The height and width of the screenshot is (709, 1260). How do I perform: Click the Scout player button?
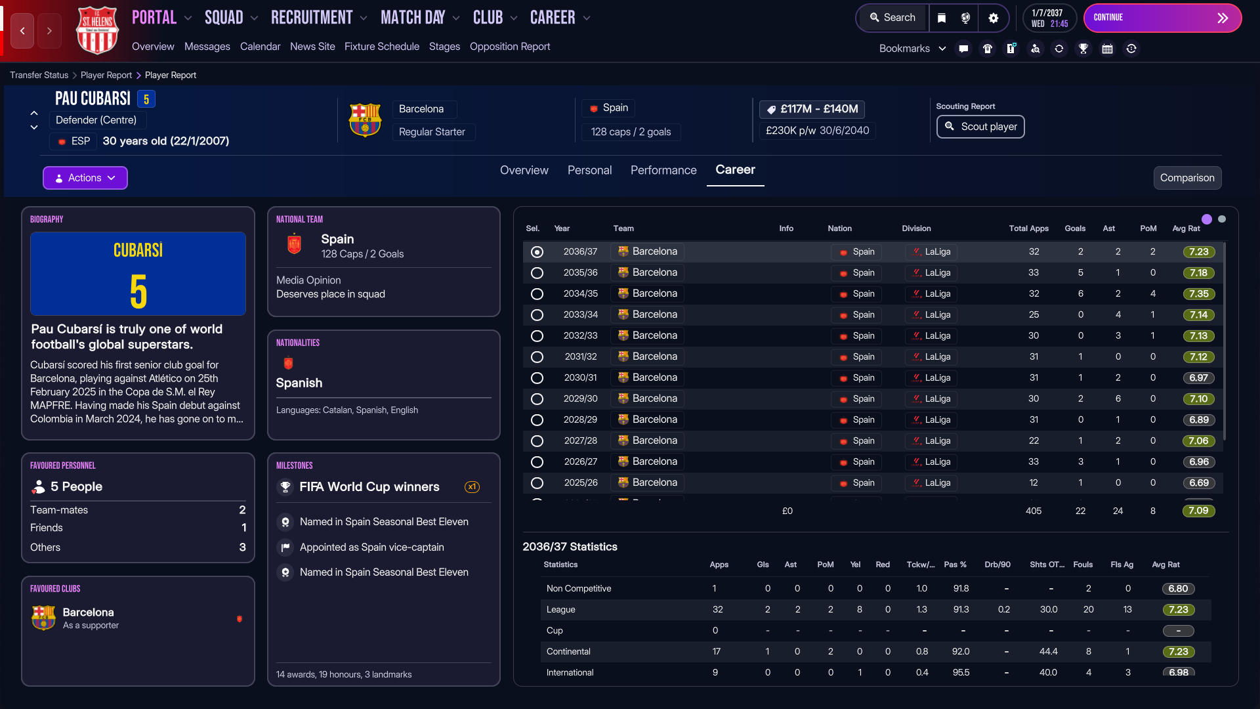(980, 127)
